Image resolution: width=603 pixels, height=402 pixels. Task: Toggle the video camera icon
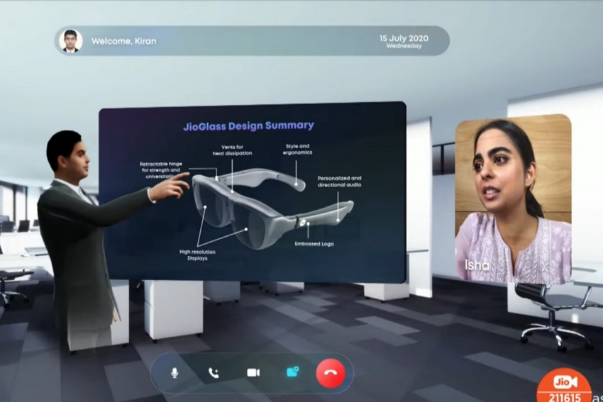253,373
